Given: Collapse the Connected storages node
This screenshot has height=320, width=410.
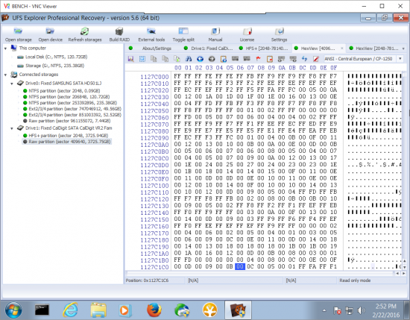Looking at the screenshot, I should 5,75.
